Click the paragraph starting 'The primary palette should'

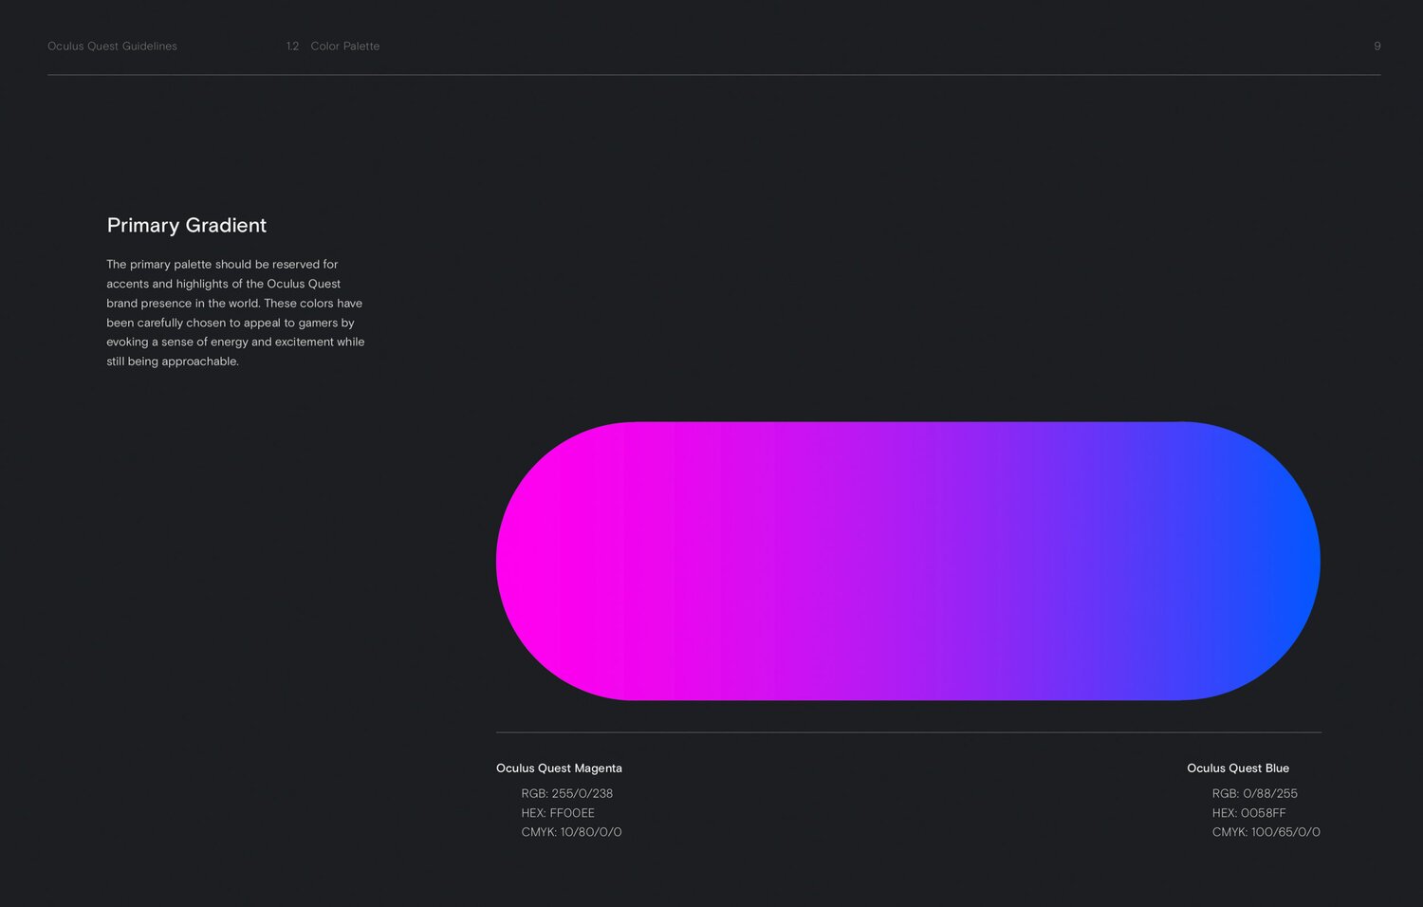[235, 312]
